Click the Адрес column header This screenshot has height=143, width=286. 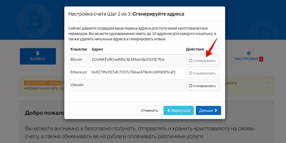coord(97,49)
